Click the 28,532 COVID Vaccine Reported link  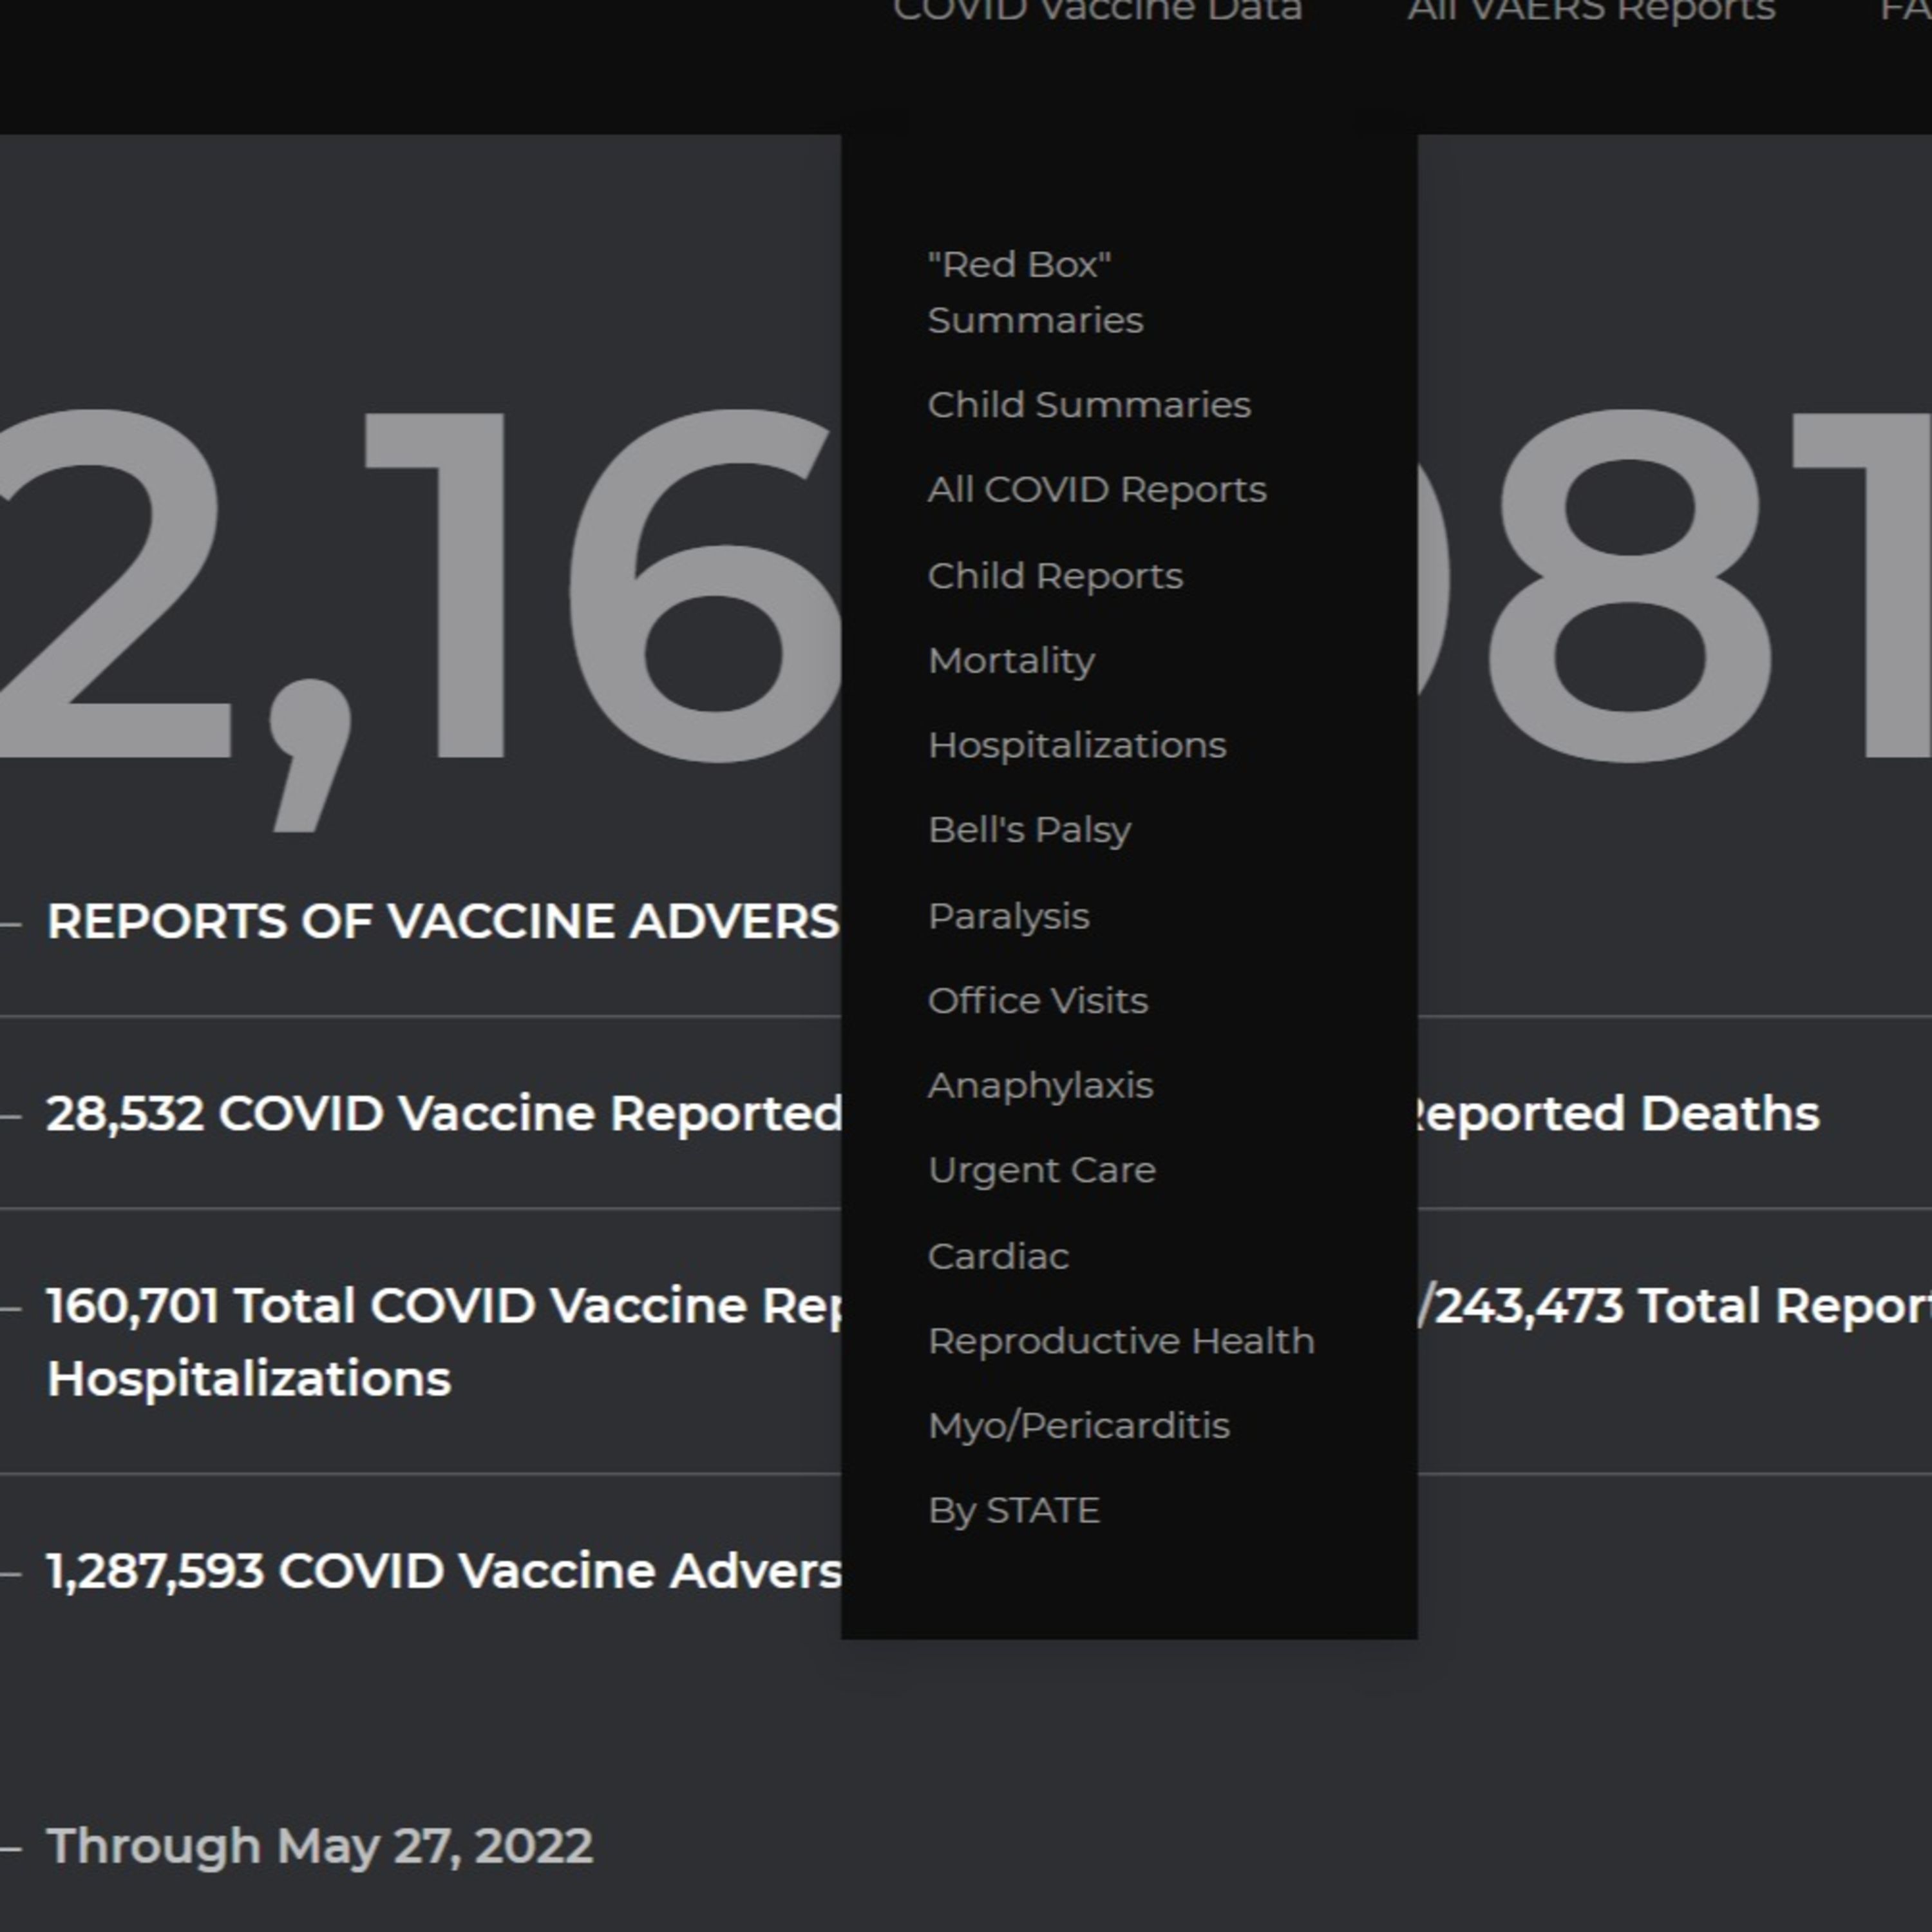click(444, 1114)
